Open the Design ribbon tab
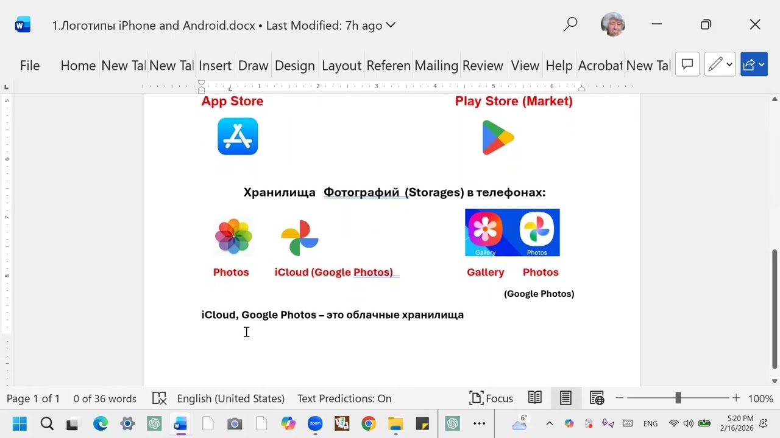780x438 pixels. [x=294, y=65]
